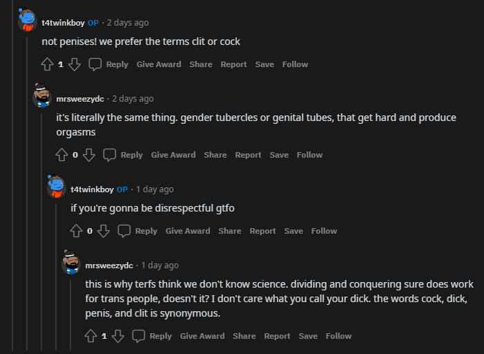Image resolution: width=484 pixels, height=354 pixels.
Task: Reply to the 'disrespectful gtfo' comment
Action: (138, 231)
